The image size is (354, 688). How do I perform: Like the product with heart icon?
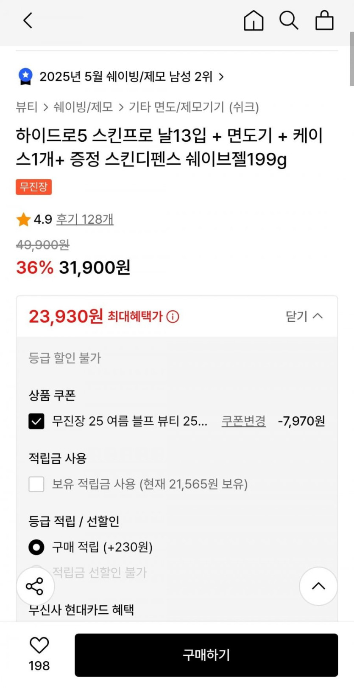(x=39, y=646)
